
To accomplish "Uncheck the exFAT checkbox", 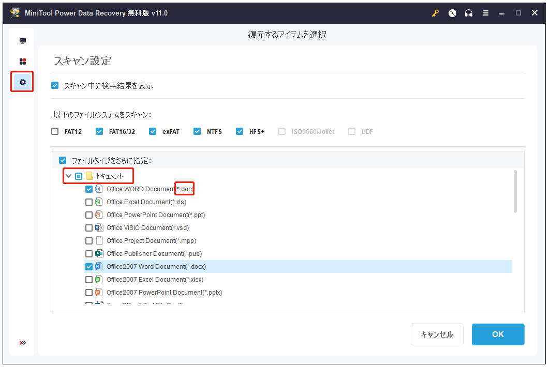I will [x=153, y=131].
